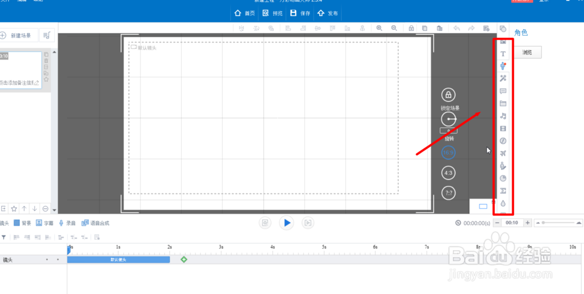584x294 pixels.
Task: Move scene down with arrow
Action: [x=34, y=209]
